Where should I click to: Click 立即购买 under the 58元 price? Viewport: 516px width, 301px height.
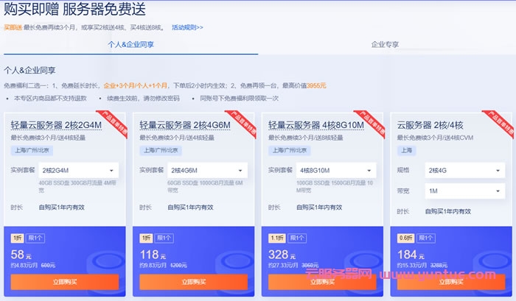[64, 282]
